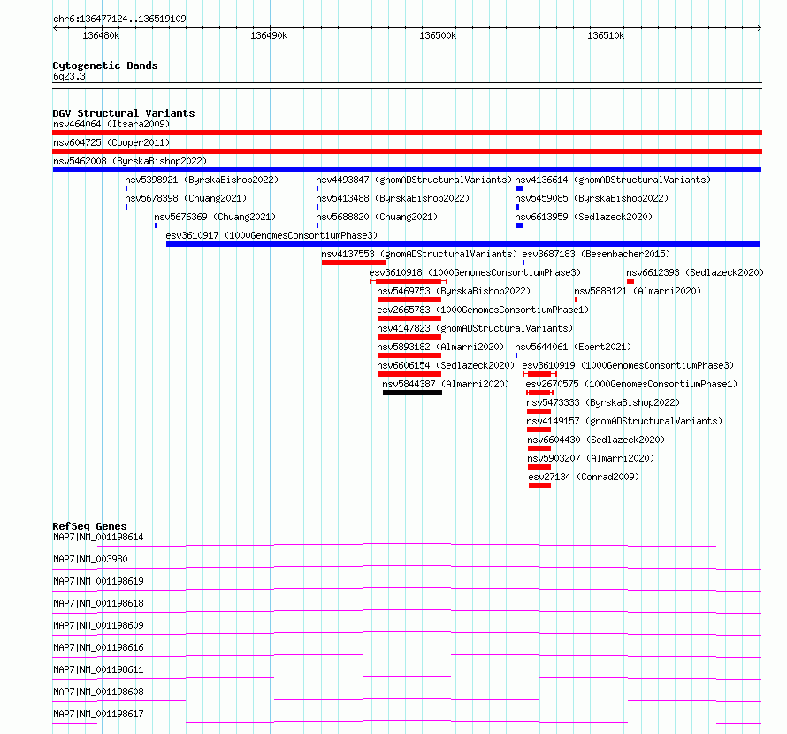Select chr6:136477124..136519109 coordinates text
787x734 pixels.
tap(119, 19)
